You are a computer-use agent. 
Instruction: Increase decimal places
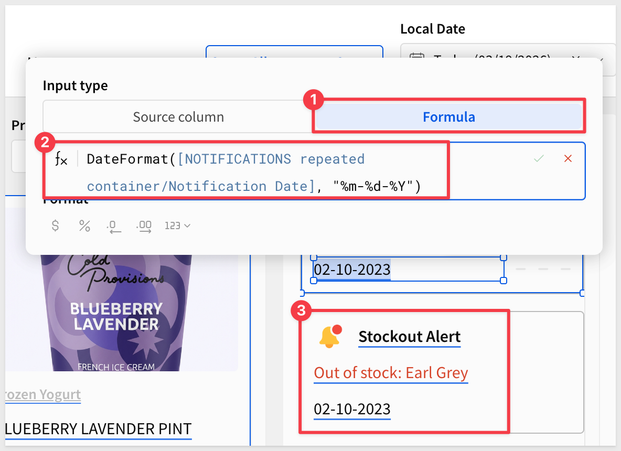(x=144, y=226)
